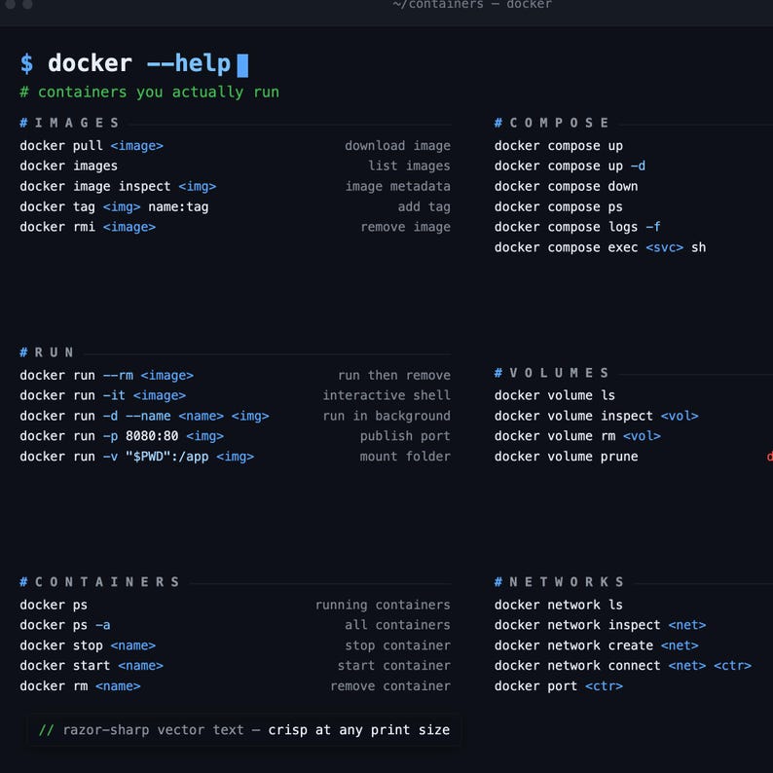This screenshot has width=773, height=773.
Task: Click the plain 'docker ps' command without -a
Action: [x=54, y=606]
